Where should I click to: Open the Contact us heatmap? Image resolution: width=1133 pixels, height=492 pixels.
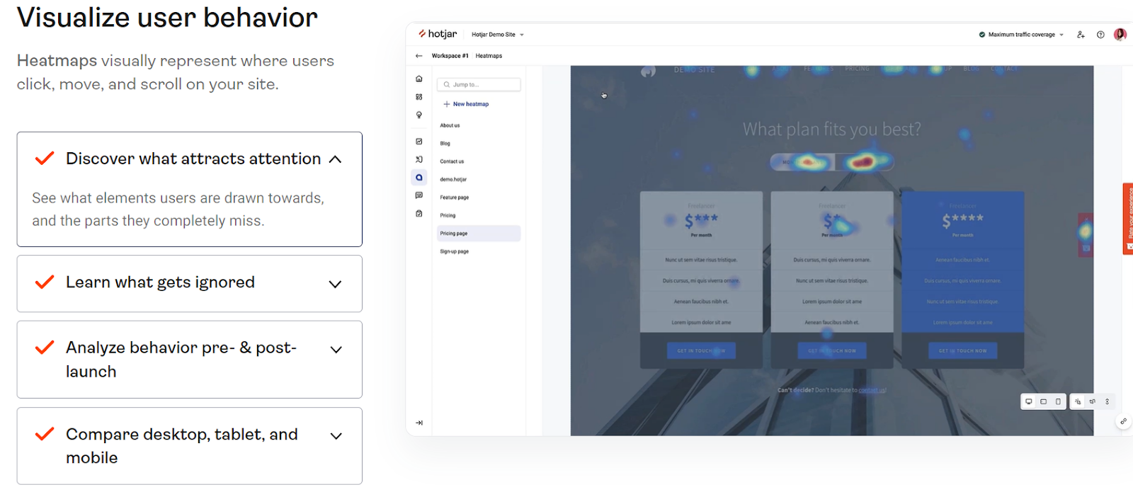[452, 161]
